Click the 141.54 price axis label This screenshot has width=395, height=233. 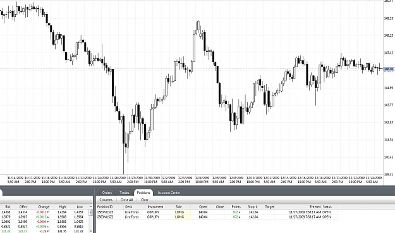tap(389, 139)
